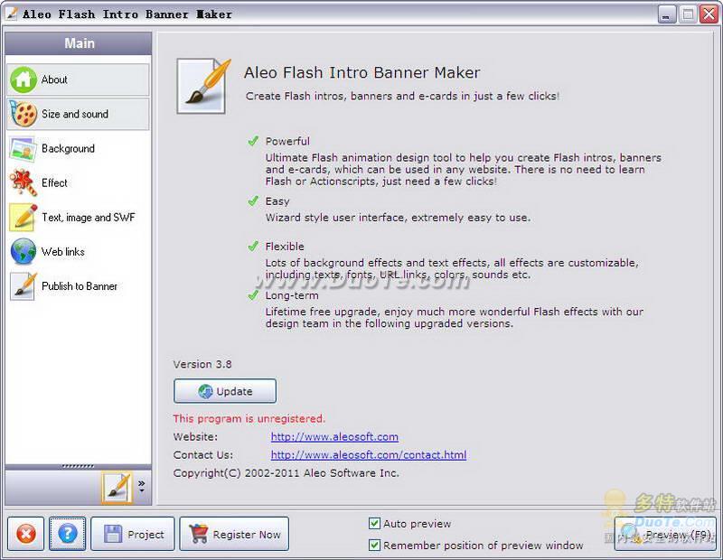
Task: Open the Effect section label
Action: coord(54,183)
